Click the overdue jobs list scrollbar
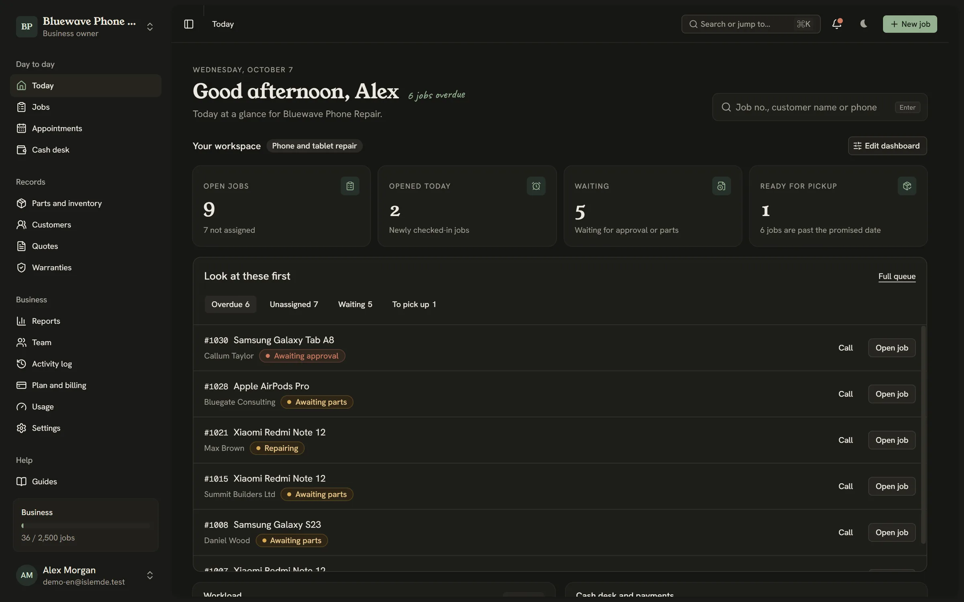The width and height of the screenshot is (964, 602). coord(923,435)
